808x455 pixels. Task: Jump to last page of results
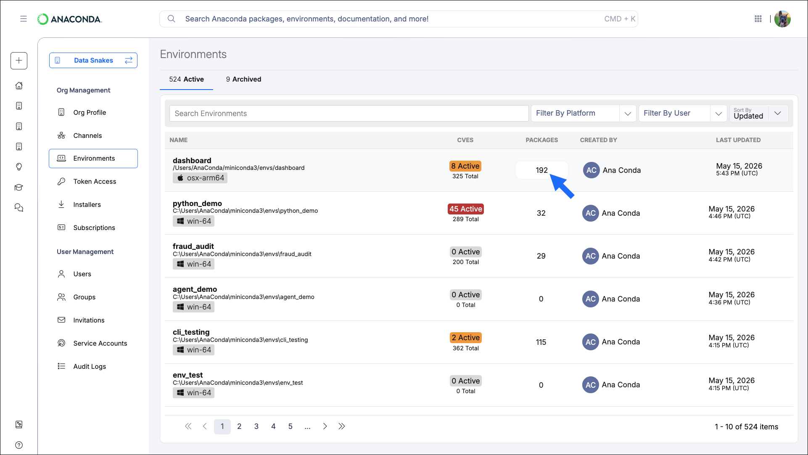click(342, 426)
